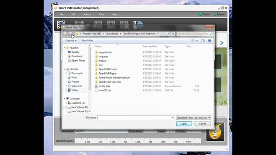The width and height of the screenshot is (276, 155).
Task: Click the refresh button beside address bar
Action: pos(173,34)
